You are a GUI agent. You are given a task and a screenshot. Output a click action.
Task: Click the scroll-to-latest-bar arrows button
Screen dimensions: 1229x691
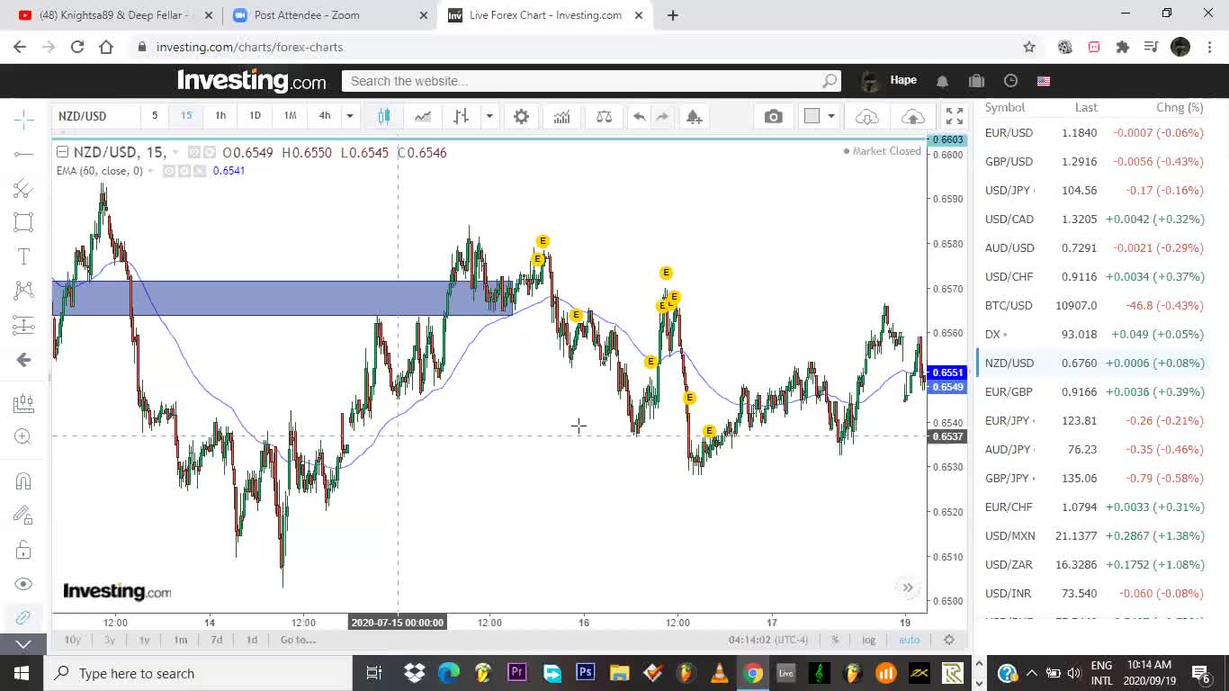click(908, 588)
